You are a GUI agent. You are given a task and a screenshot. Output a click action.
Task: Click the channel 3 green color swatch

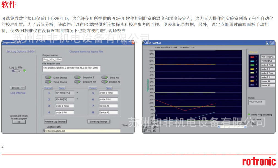[252, 65]
